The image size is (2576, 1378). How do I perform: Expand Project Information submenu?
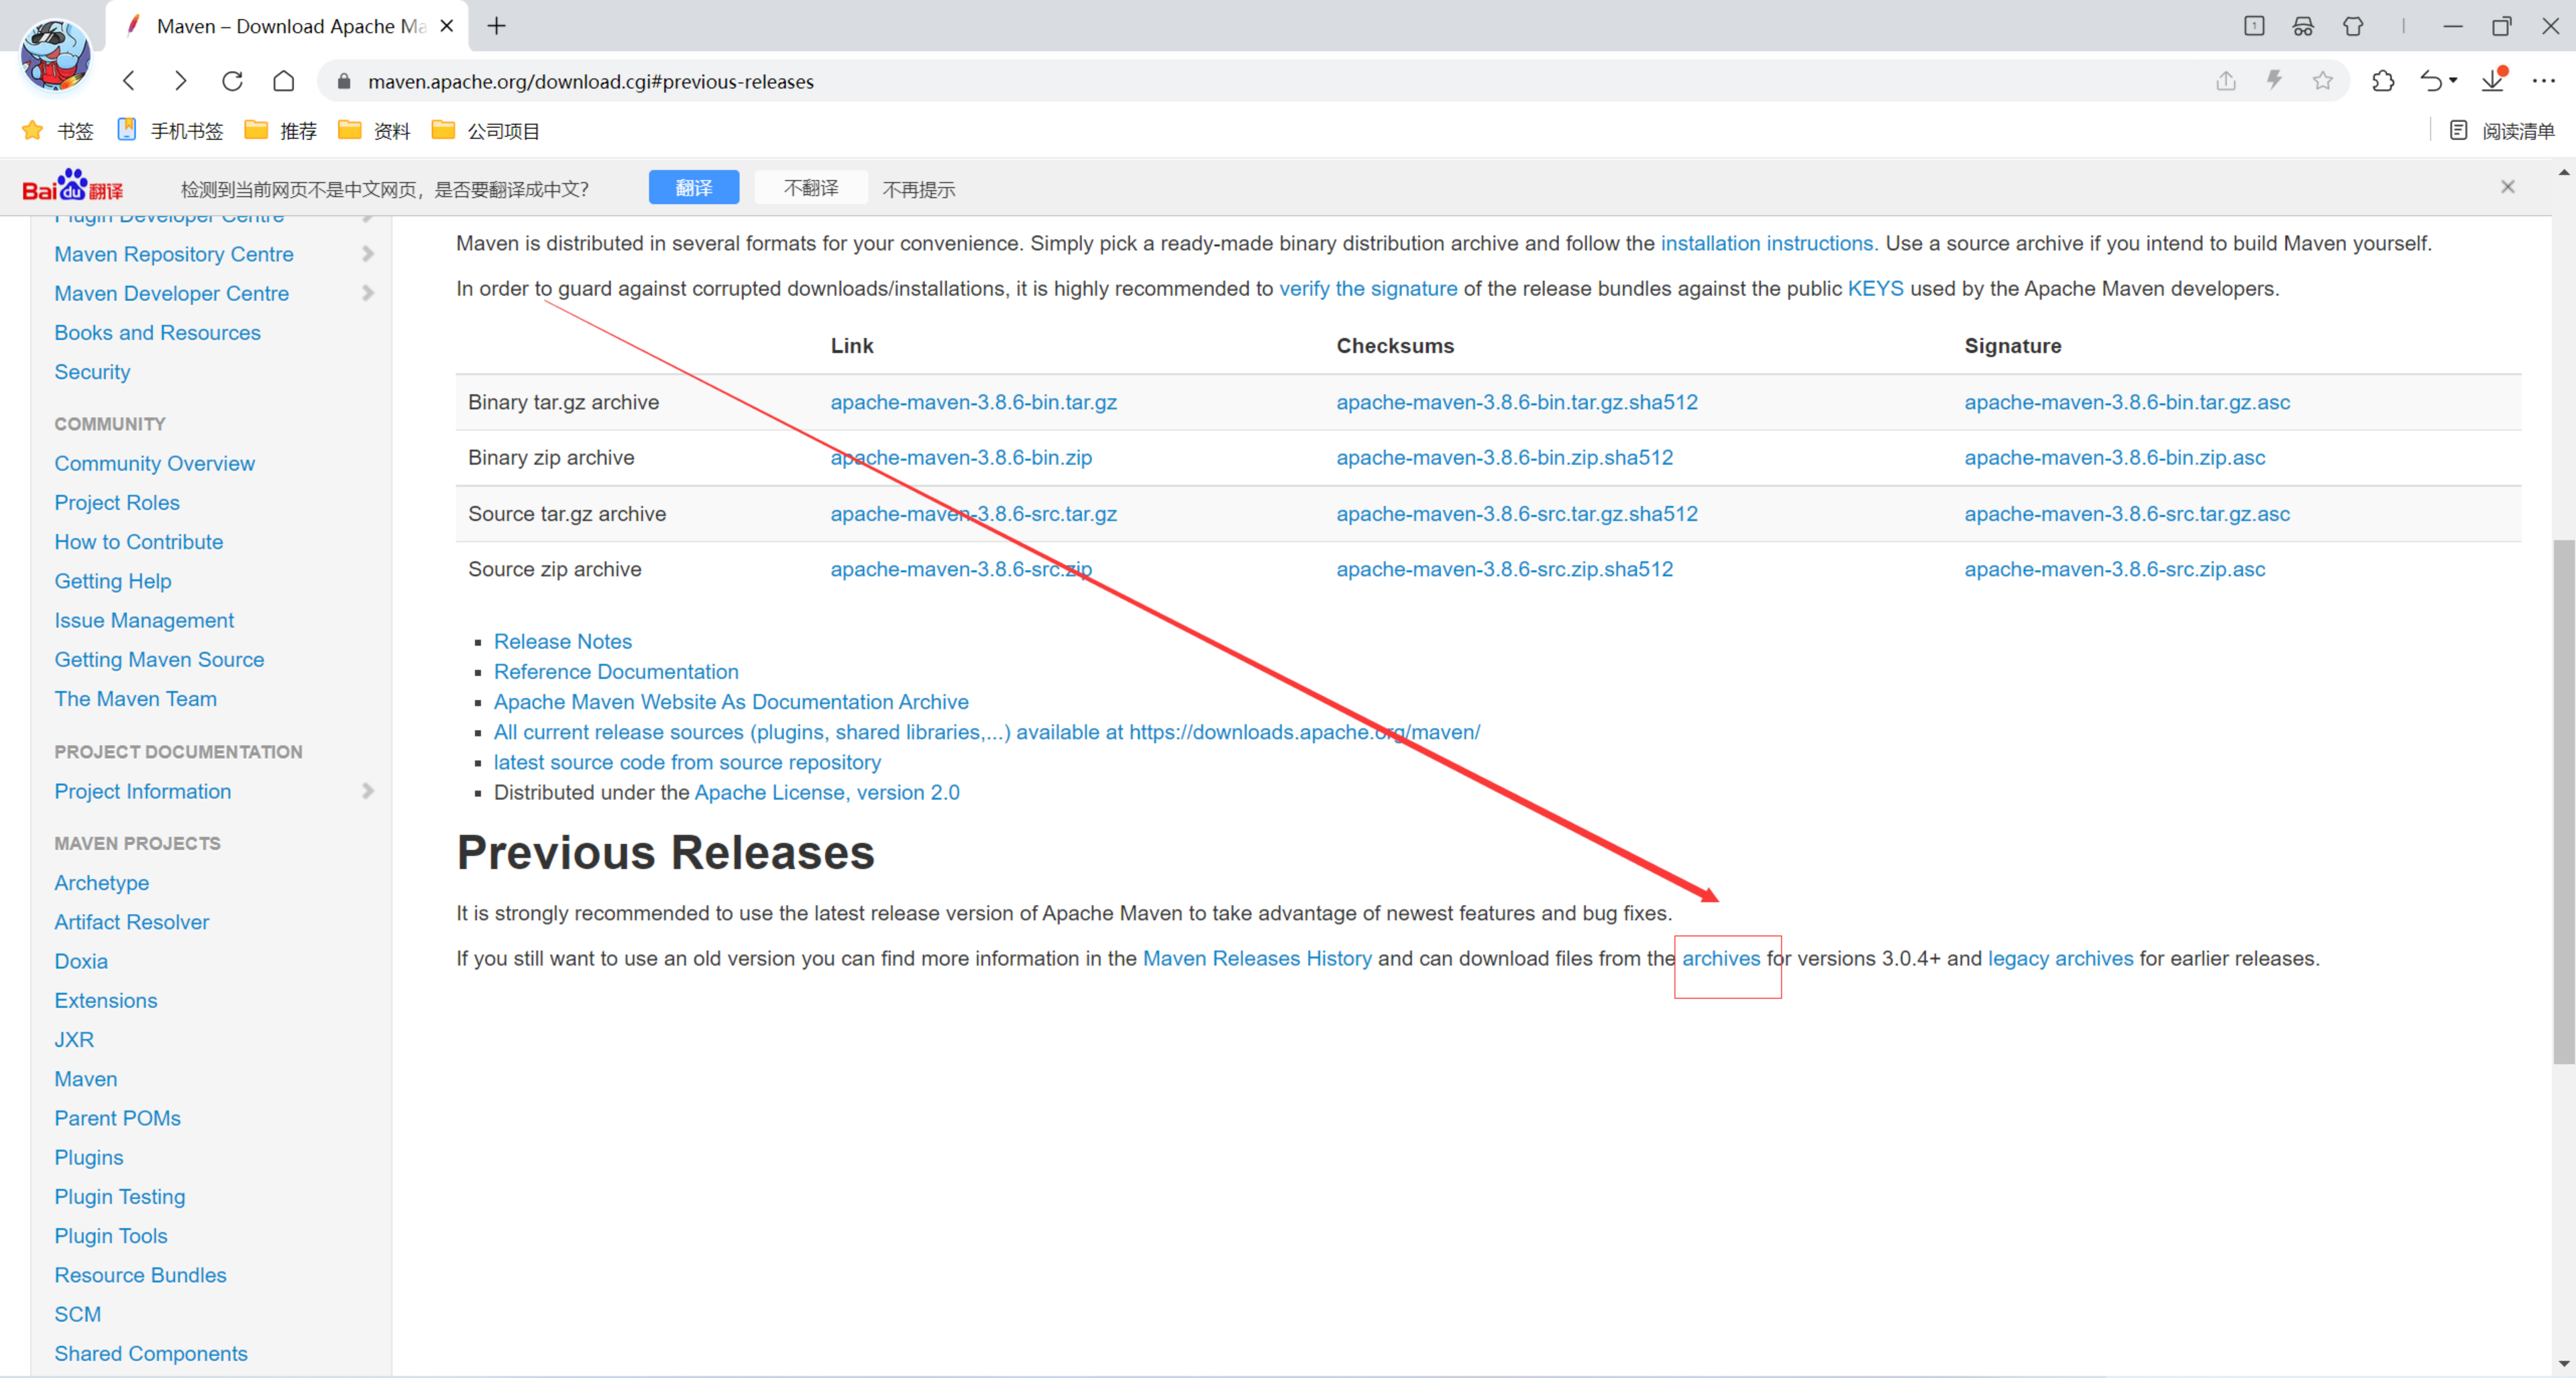368,791
